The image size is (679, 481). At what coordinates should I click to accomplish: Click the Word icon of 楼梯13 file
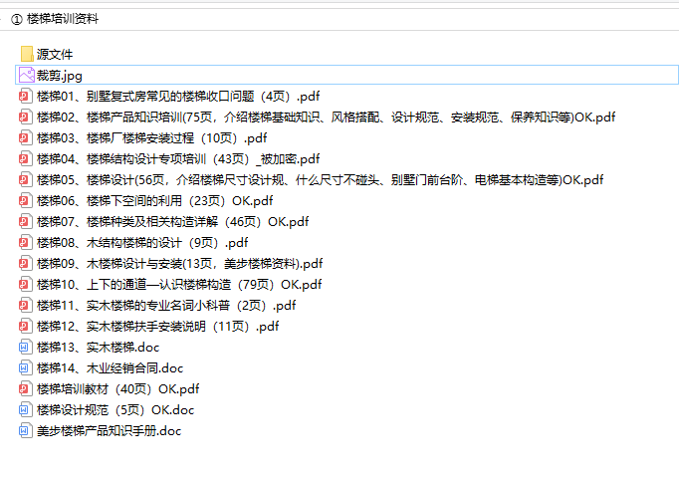(26, 347)
